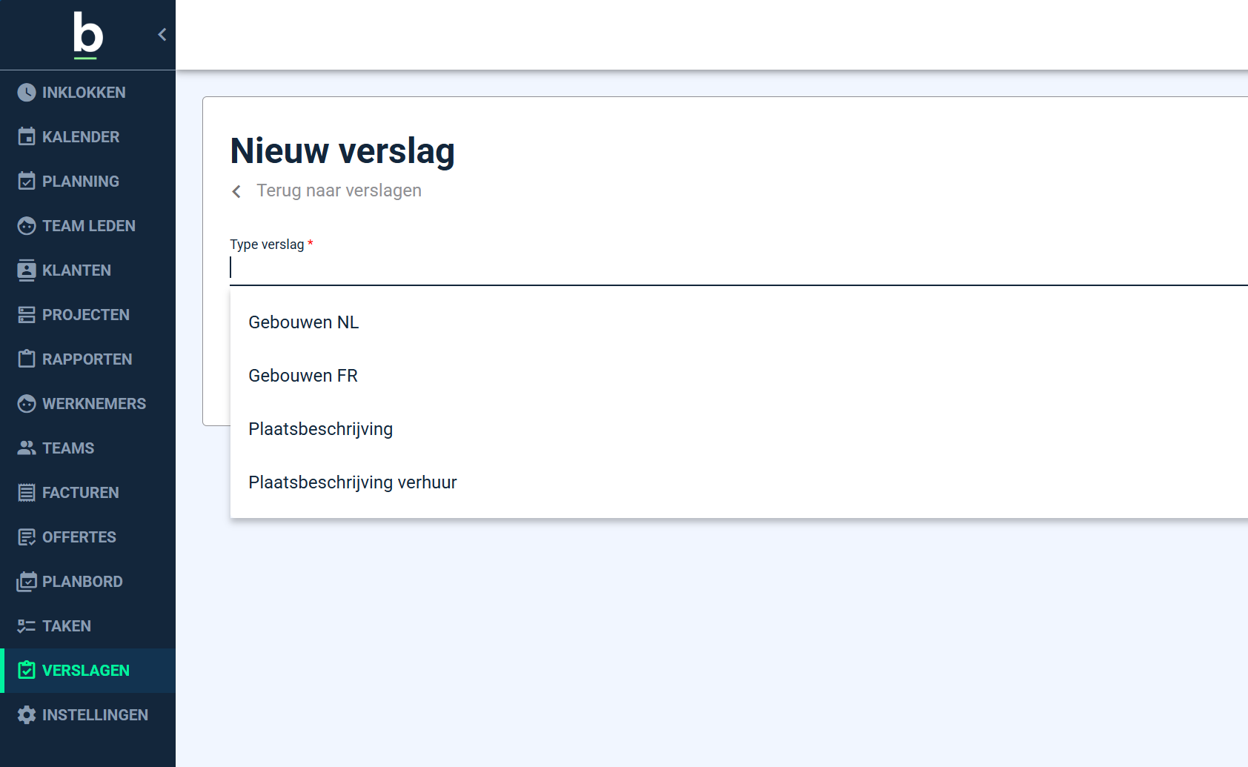
Task: Click the Taken checklist icon
Action: click(x=27, y=626)
